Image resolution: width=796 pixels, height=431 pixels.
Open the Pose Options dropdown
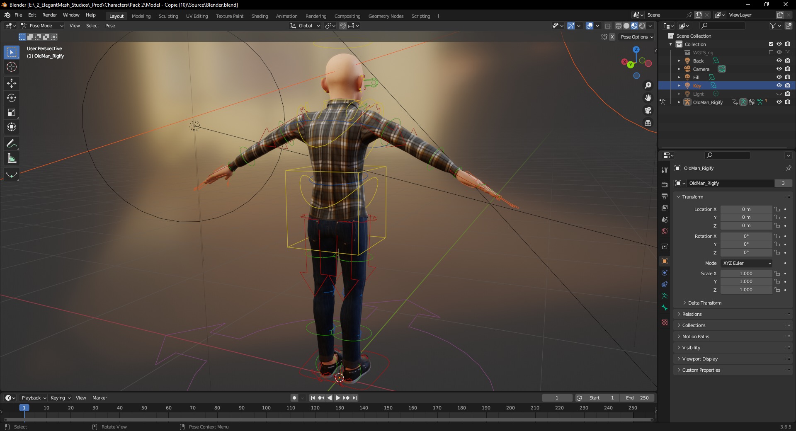[637, 37]
